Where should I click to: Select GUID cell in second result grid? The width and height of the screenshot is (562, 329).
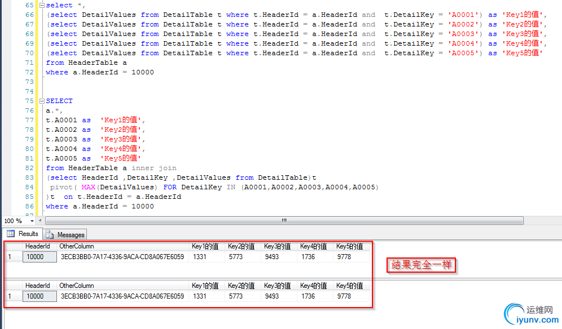[122, 296]
